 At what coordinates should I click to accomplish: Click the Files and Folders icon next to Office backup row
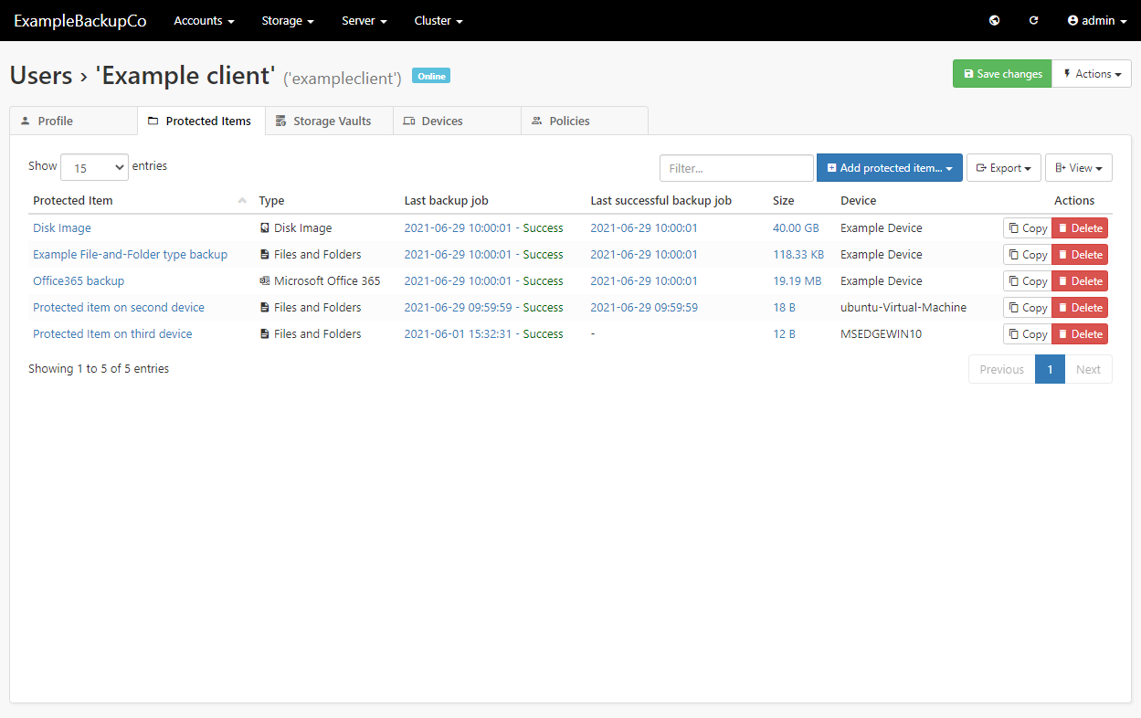(265, 254)
